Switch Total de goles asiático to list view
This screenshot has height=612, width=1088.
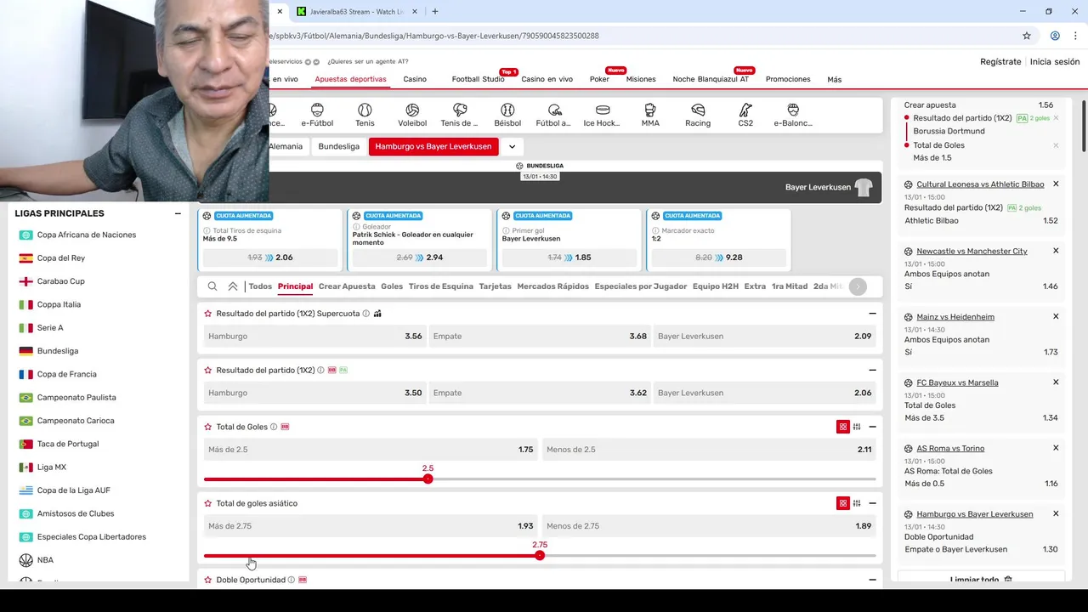click(857, 503)
